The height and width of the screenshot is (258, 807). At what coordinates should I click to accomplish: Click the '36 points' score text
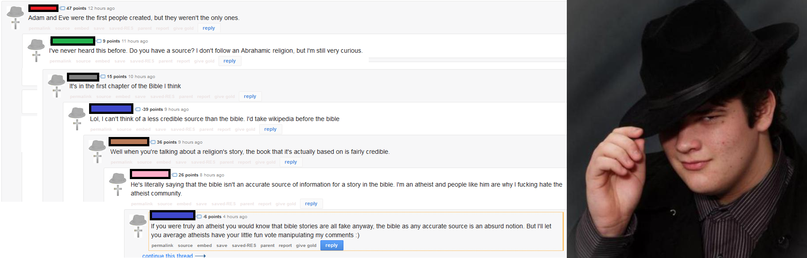pyautogui.click(x=167, y=142)
